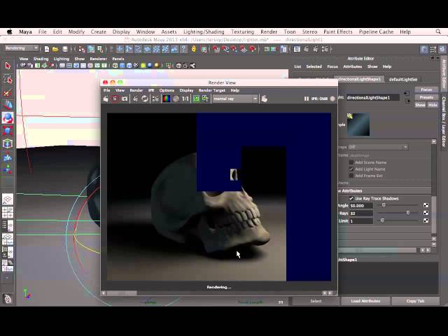Open the Apple menu
448x336 pixels.
tap(9, 31)
